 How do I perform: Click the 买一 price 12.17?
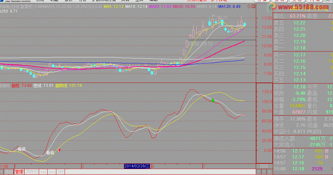pyautogui.click(x=300, y=55)
